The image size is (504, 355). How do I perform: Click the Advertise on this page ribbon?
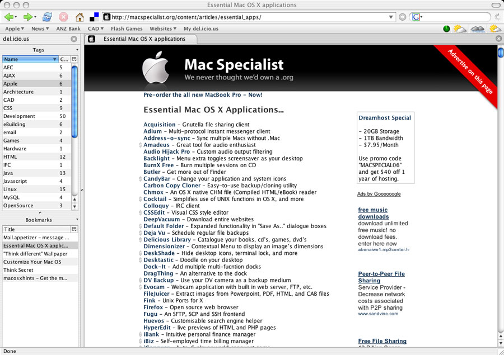pos(470,71)
